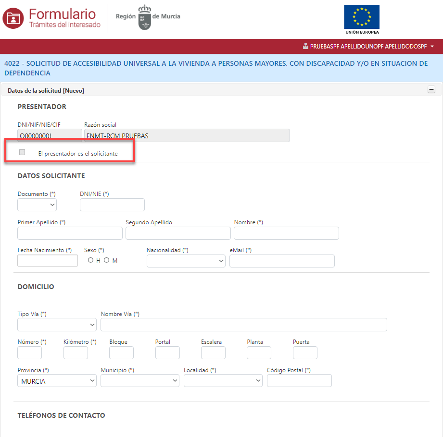443x437 pixels.
Task: Expand the Nacionalidad dropdown
Action: tap(186, 261)
